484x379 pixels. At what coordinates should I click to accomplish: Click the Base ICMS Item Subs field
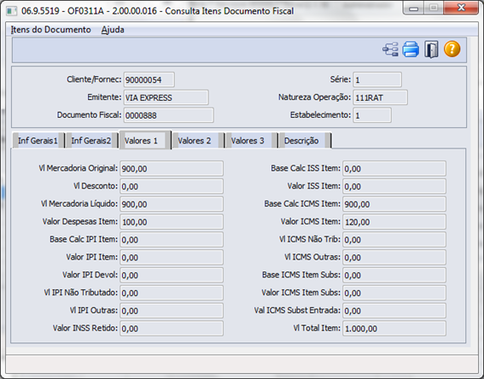394,275
